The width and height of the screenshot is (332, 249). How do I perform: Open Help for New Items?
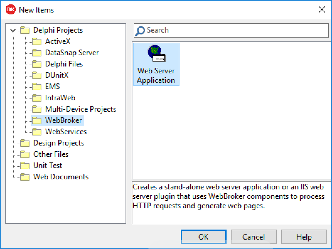point(304,237)
